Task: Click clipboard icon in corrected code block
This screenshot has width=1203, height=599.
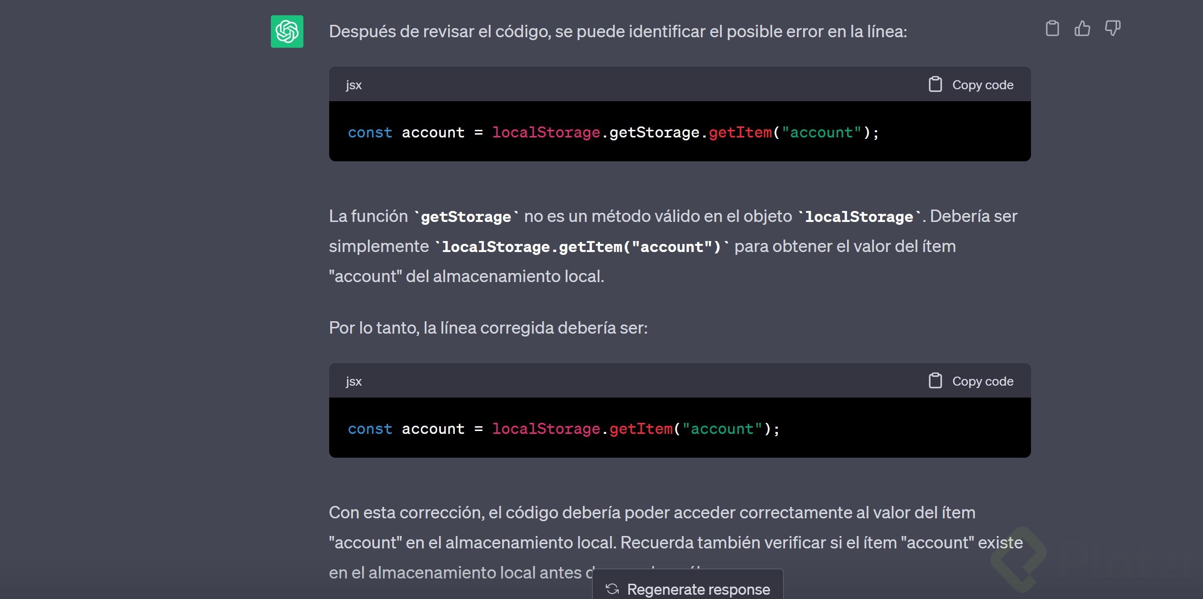Action: [935, 381]
